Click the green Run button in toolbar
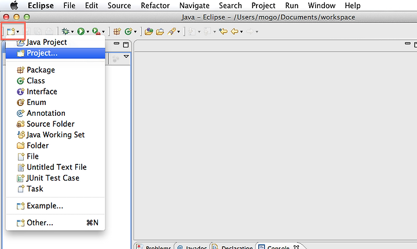417x249 pixels. [81, 31]
